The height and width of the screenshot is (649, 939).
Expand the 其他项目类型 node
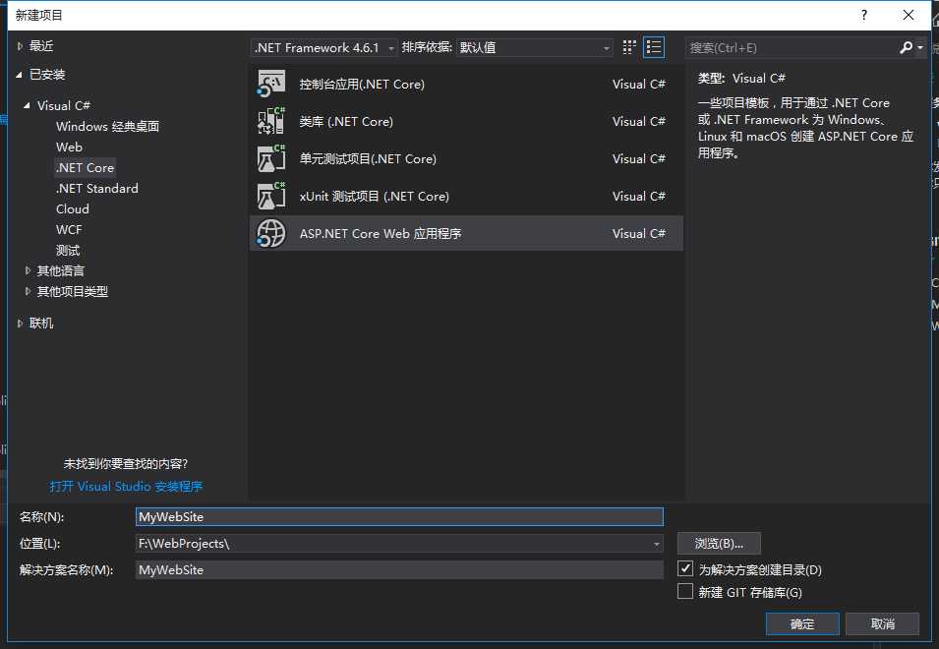28,292
